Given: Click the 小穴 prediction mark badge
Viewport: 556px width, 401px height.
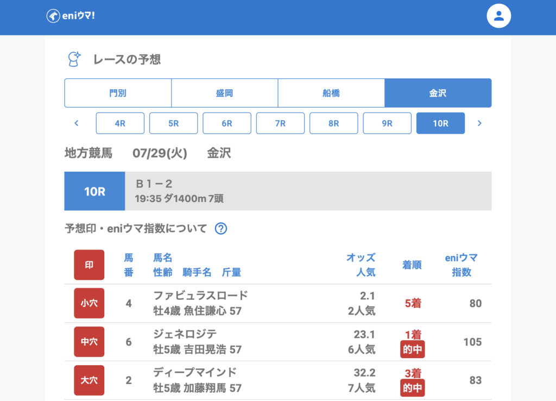Looking at the screenshot, I should pos(89,303).
